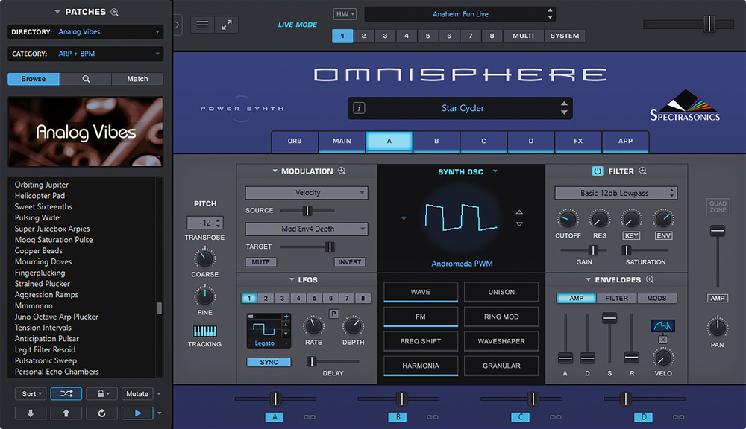Open the utility hamburger menu
The height and width of the screenshot is (429, 746).
[202, 25]
